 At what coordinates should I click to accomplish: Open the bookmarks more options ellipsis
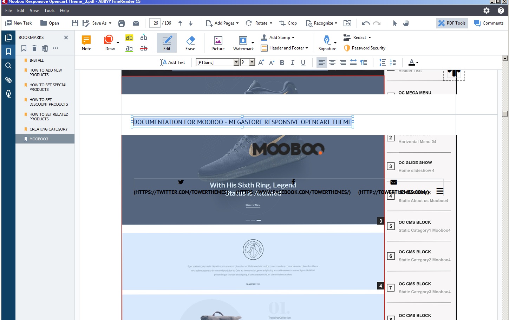(56, 48)
